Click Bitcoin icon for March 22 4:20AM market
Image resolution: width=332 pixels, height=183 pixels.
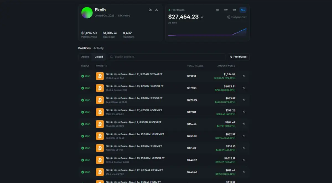coord(100,172)
